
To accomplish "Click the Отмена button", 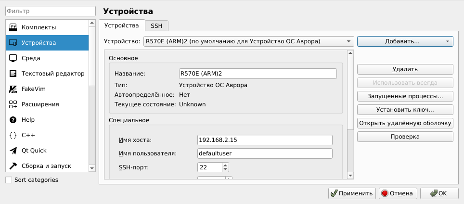I will click(x=398, y=193).
